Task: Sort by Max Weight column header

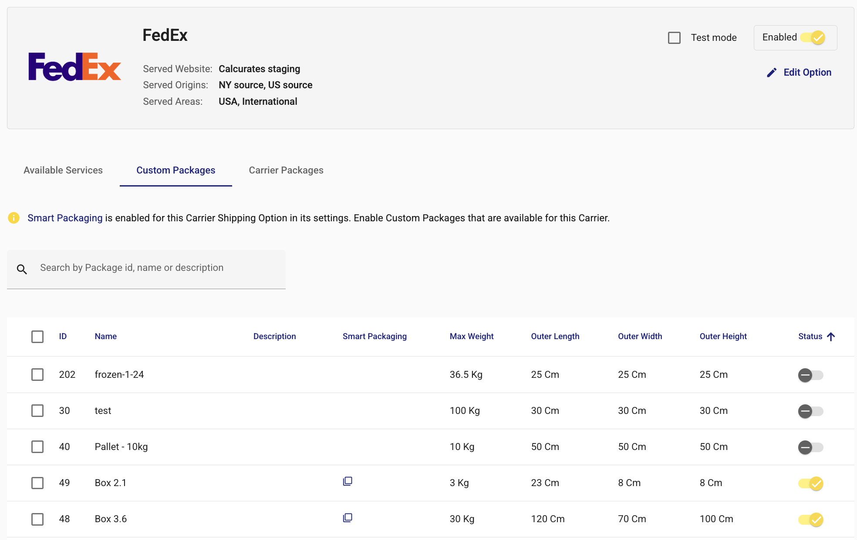Action: click(x=472, y=337)
